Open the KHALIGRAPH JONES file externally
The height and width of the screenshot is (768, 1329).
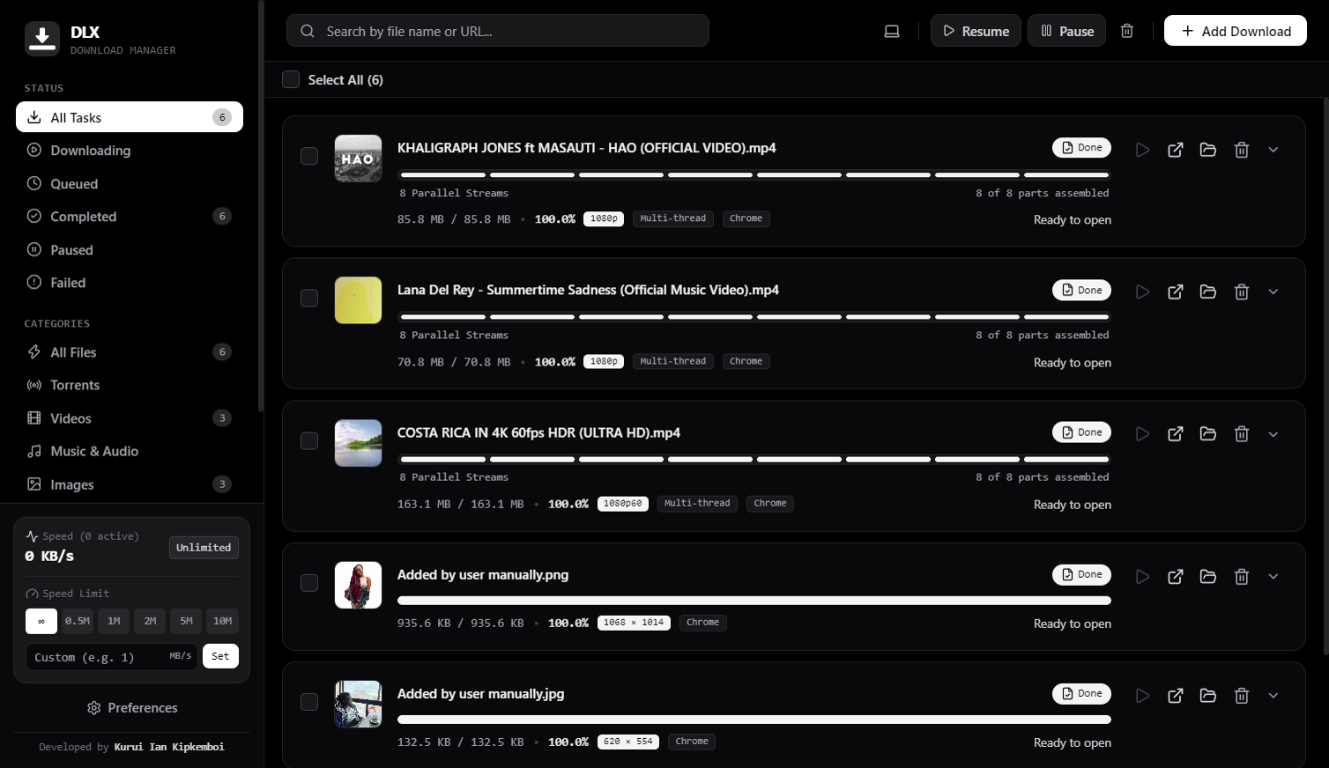(1176, 150)
